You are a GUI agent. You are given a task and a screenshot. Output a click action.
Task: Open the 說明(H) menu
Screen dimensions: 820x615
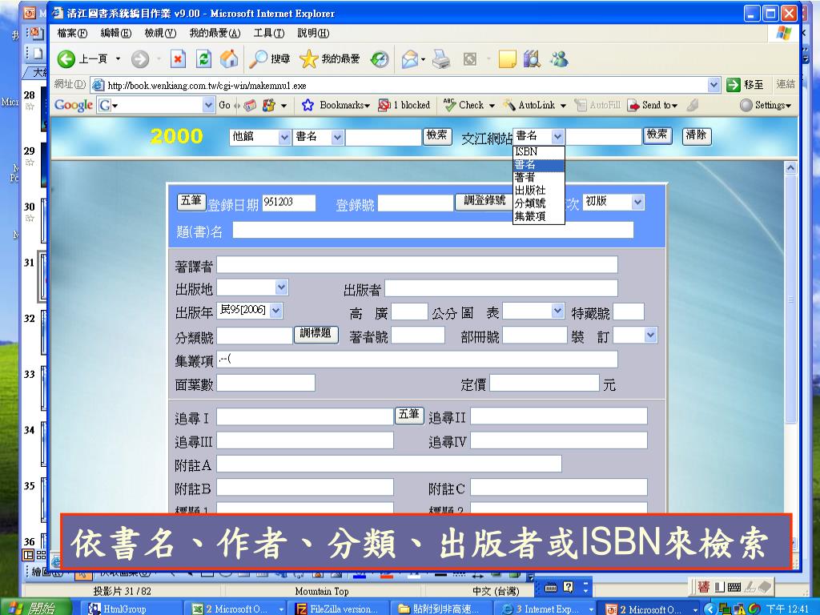coord(313,34)
